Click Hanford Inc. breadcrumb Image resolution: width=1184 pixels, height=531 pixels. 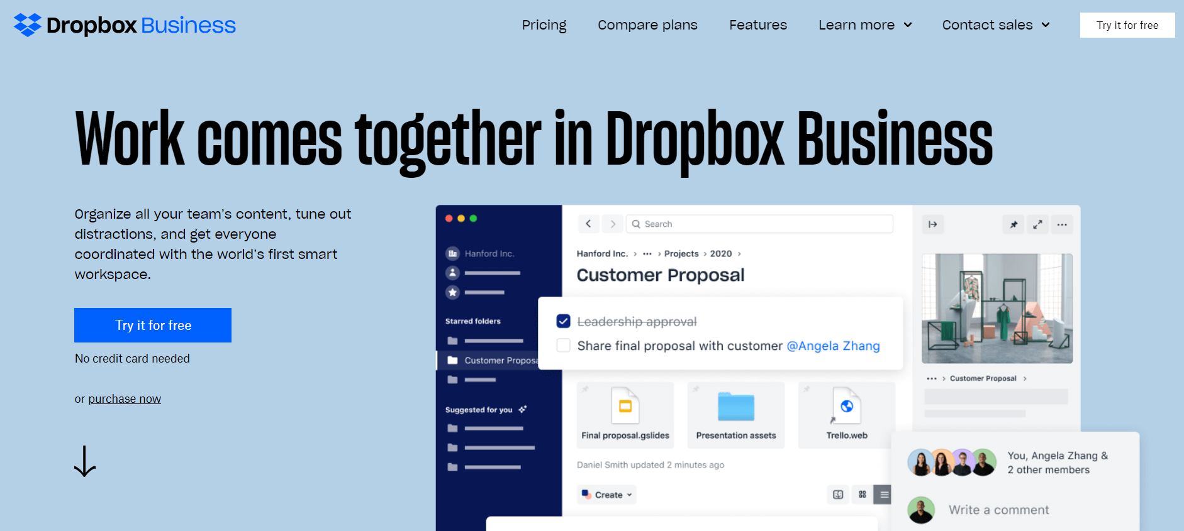click(602, 254)
